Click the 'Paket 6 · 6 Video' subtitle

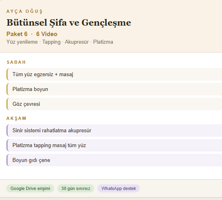tap(32, 34)
